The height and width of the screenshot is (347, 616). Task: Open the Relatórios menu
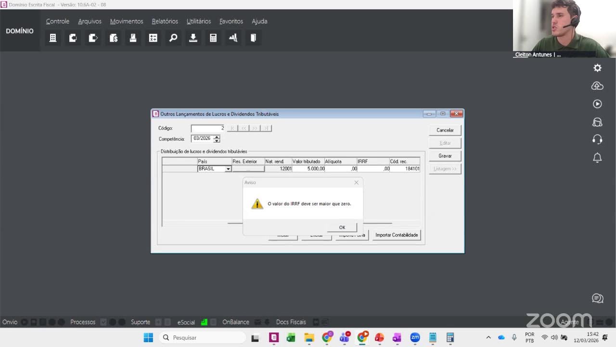click(165, 21)
